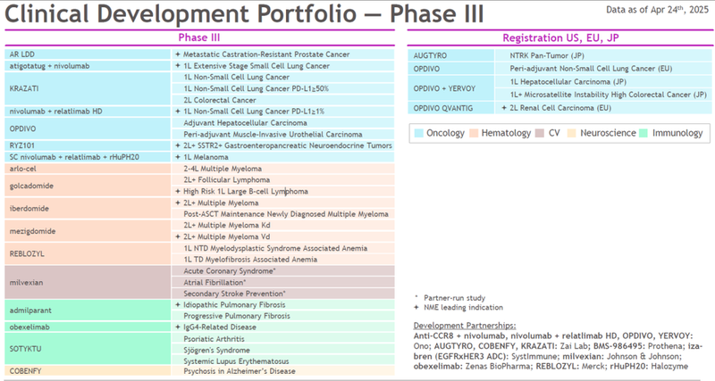Select 'nivolumab + relatlimab HD' cell
This screenshot has height=381, width=715.
(88, 112)
